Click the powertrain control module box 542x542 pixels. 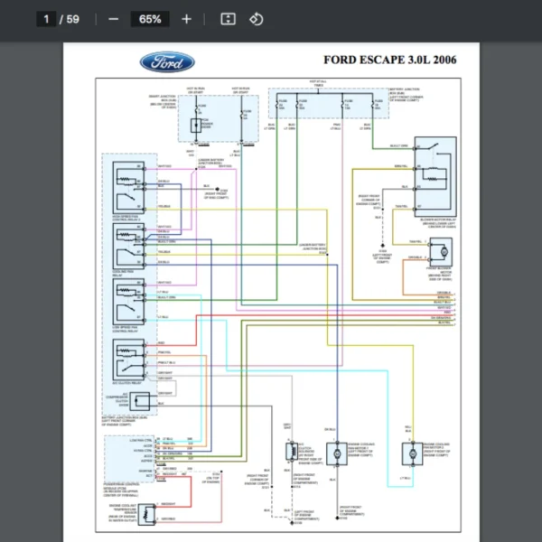coord(129,459)
